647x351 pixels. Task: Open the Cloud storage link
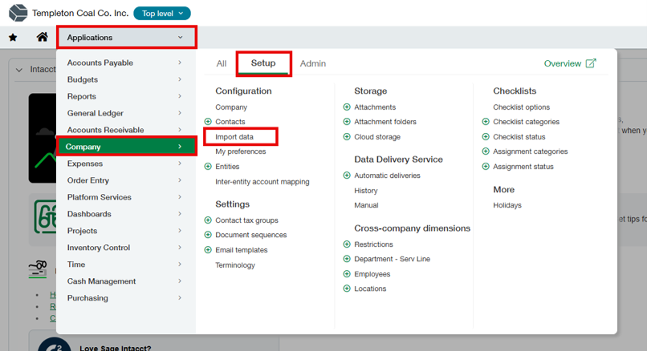pos(377,137)
